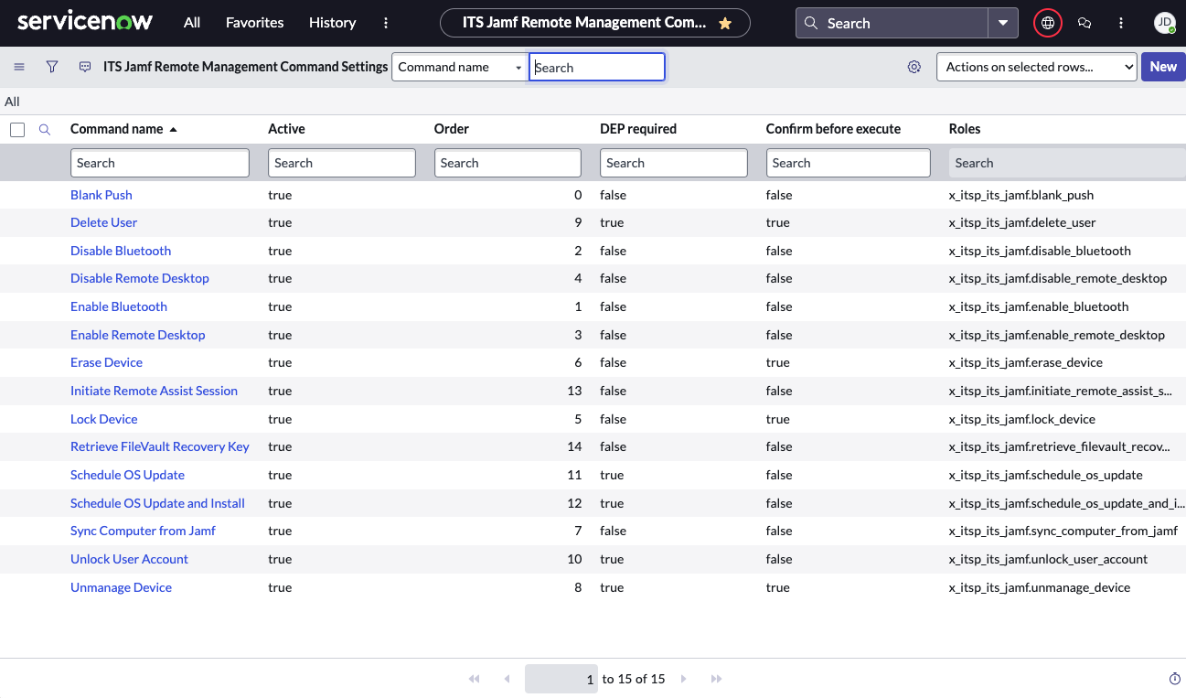1186x698 pixels.
Task: Open the All menu
Action: (192, 23)
